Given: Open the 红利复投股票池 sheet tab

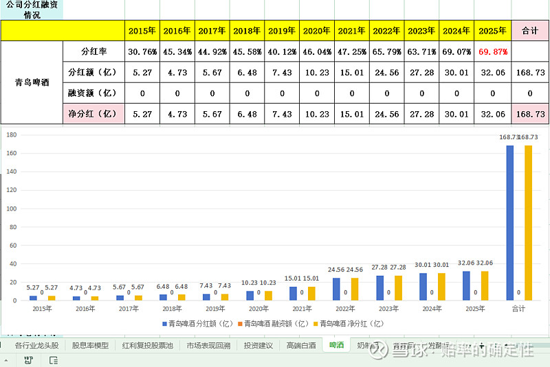Looking at the screenshot, I should point(148,346).
